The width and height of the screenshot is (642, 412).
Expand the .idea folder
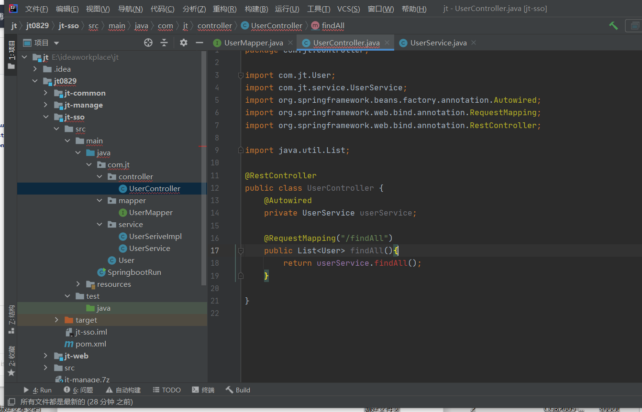[35, 69]
